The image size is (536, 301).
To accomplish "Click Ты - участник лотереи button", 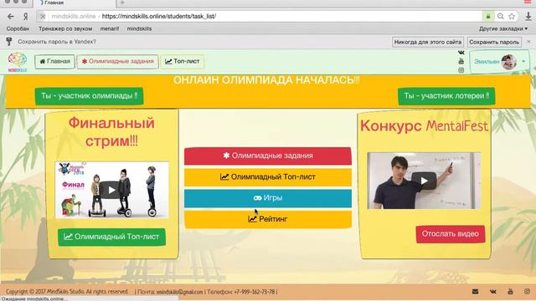I will (446, 96).
